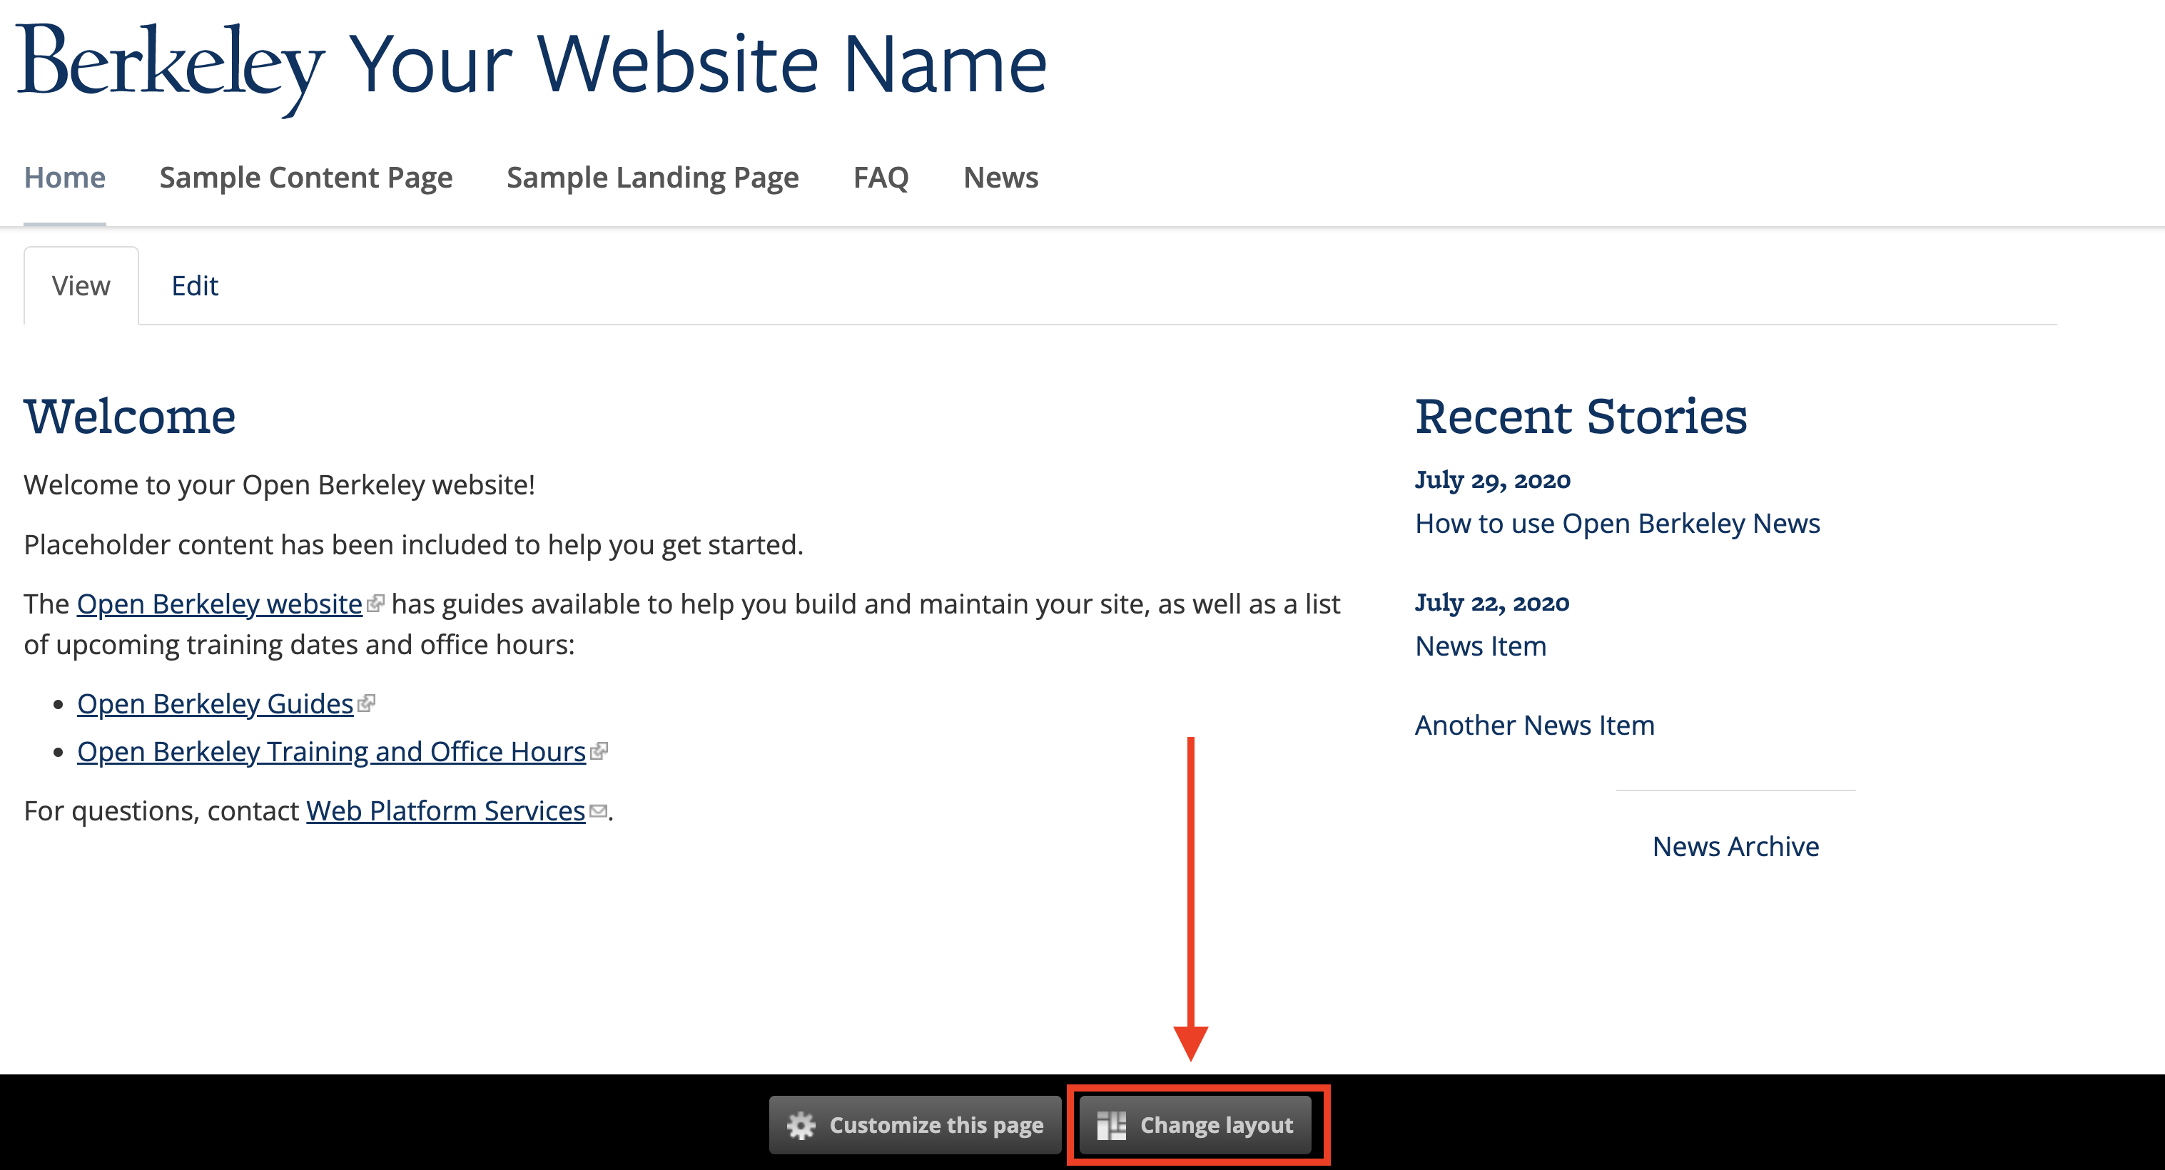Click the View tab icon

coord(81,284)
